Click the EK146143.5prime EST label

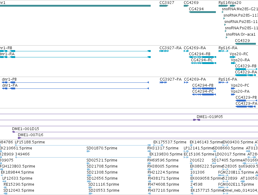206,142
